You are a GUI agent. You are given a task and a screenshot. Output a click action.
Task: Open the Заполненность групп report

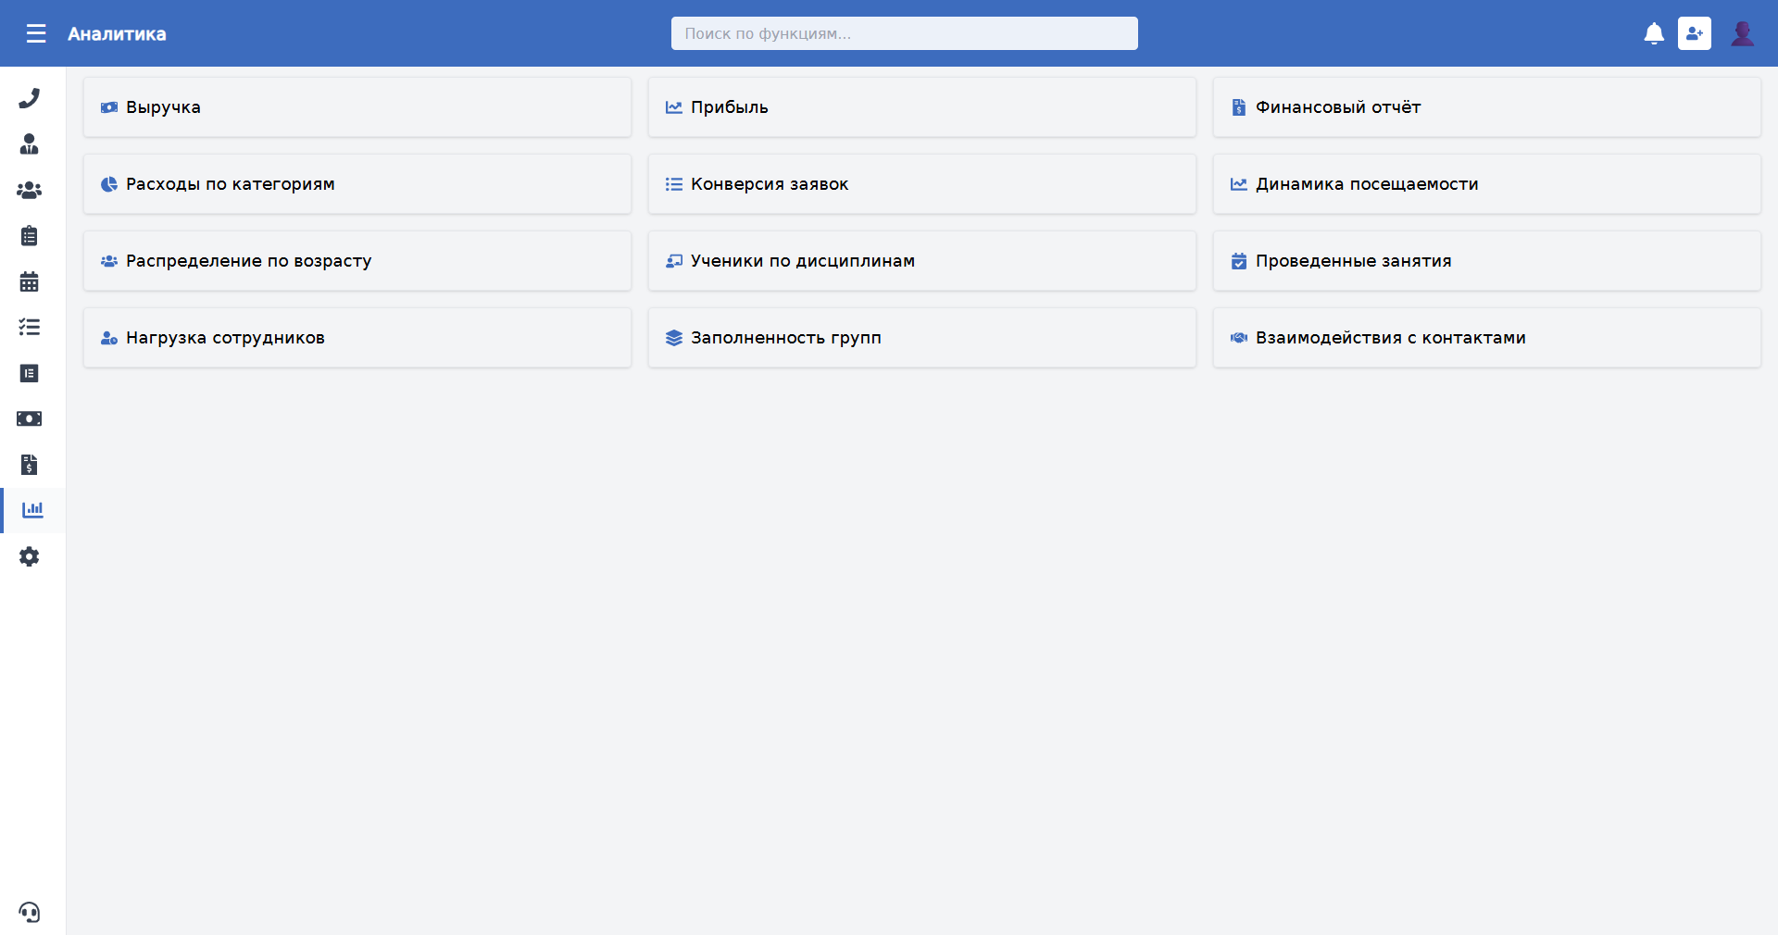(x=921, y=338)
